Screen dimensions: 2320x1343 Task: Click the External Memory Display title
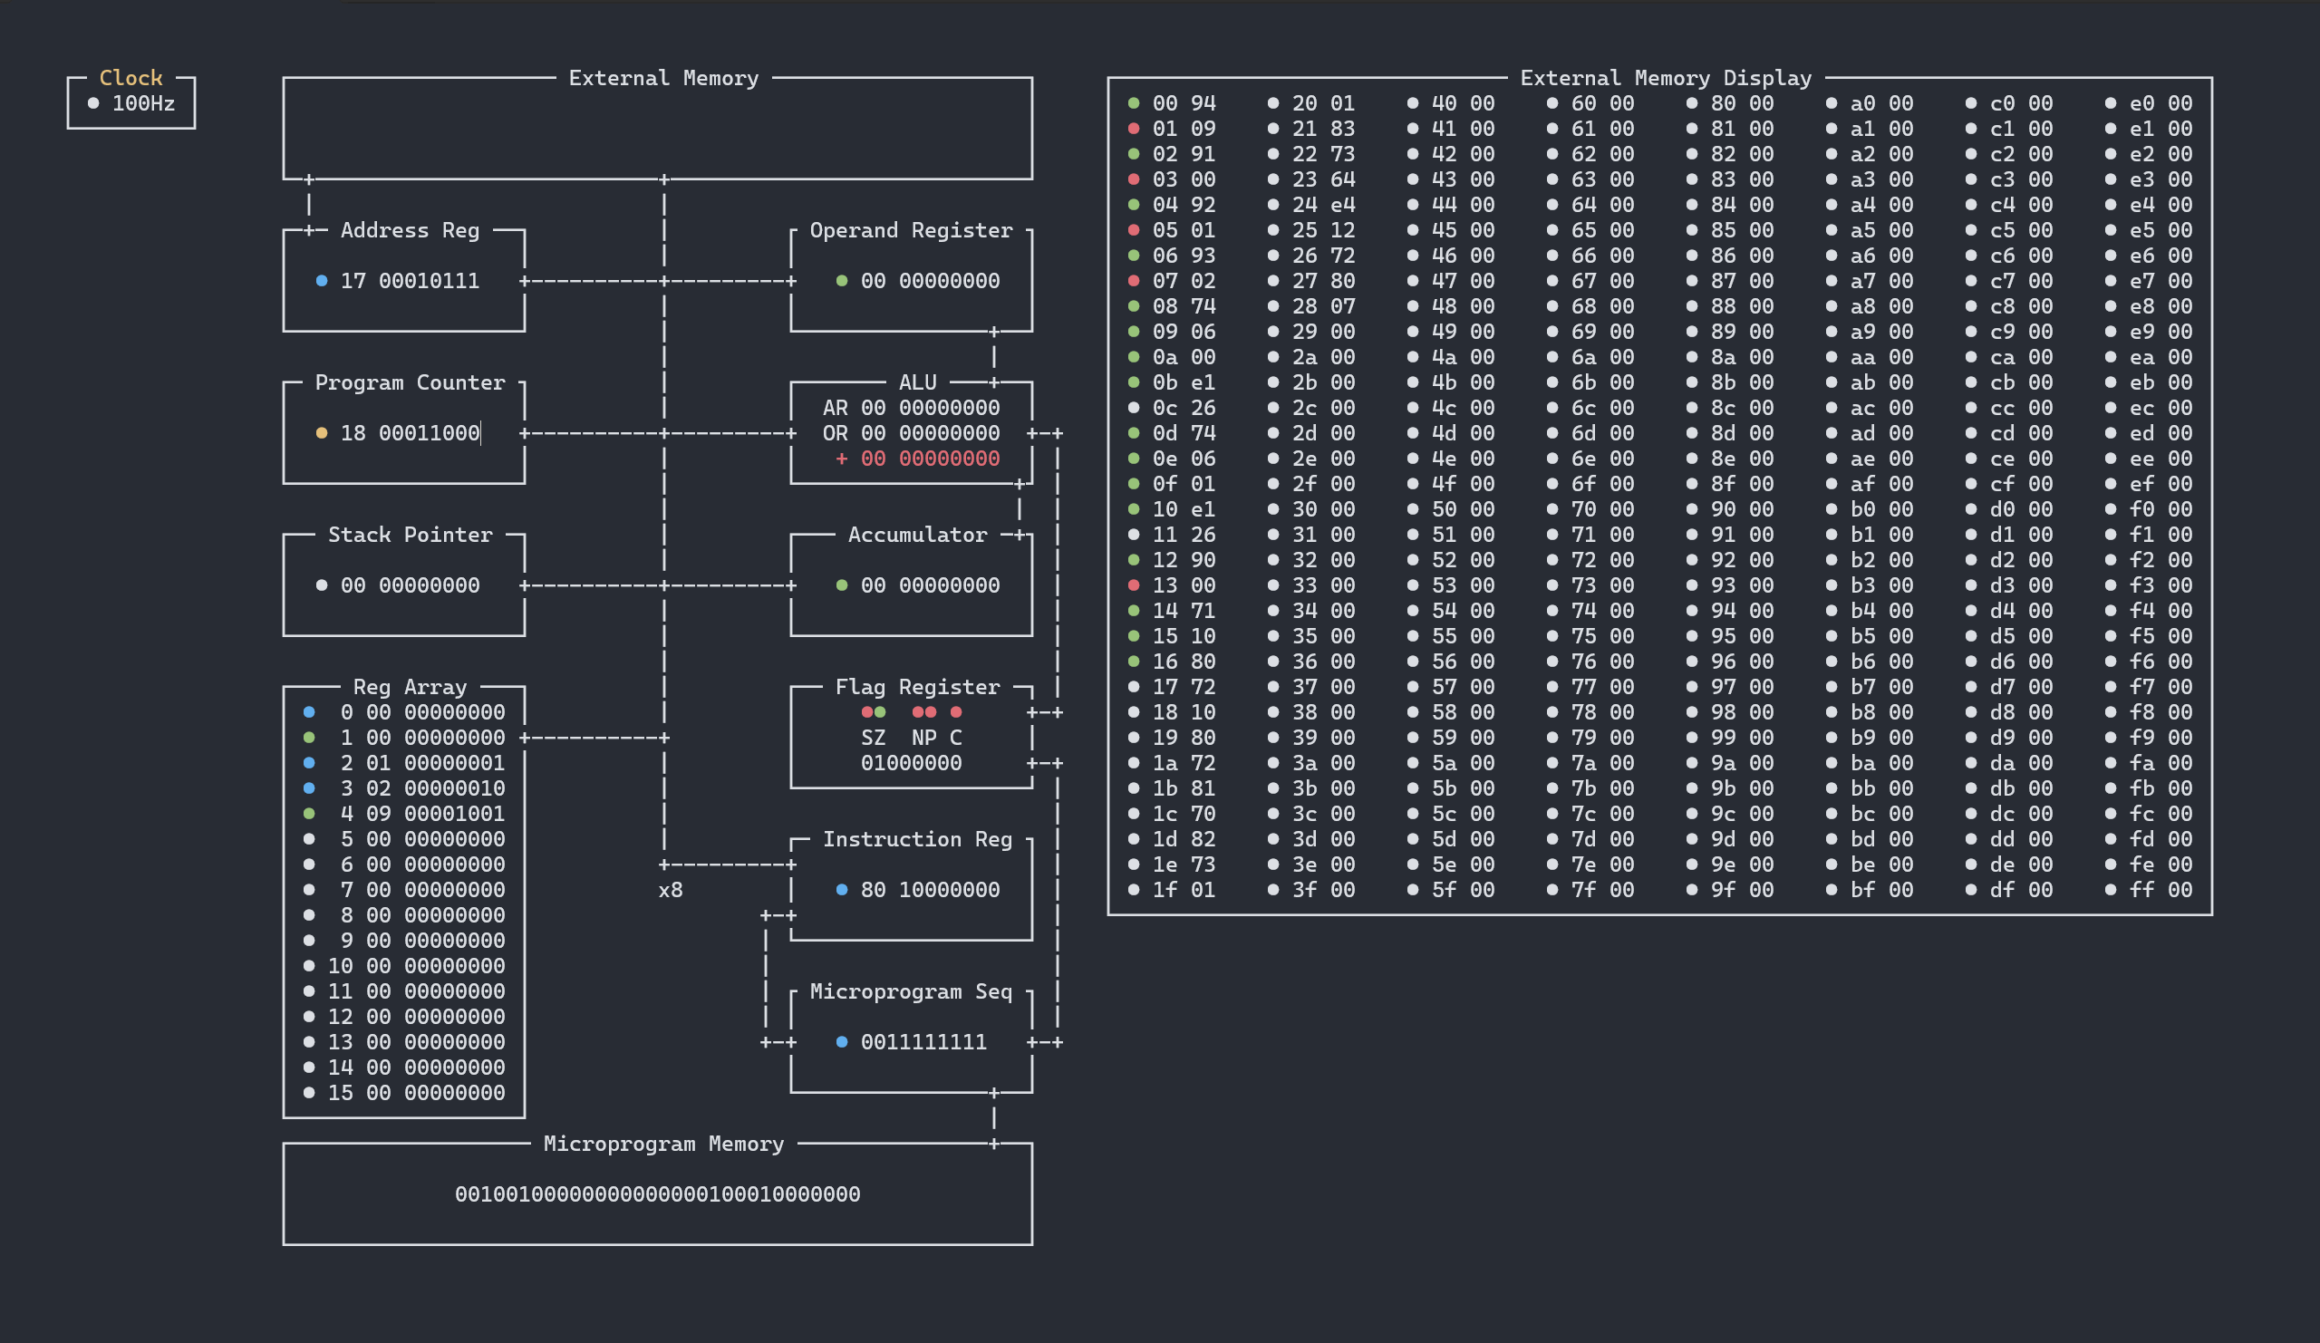coord(1667,78)
